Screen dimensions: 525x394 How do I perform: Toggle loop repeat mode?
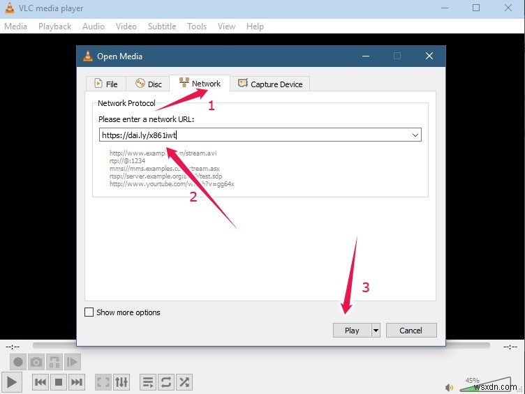point(166,382)
